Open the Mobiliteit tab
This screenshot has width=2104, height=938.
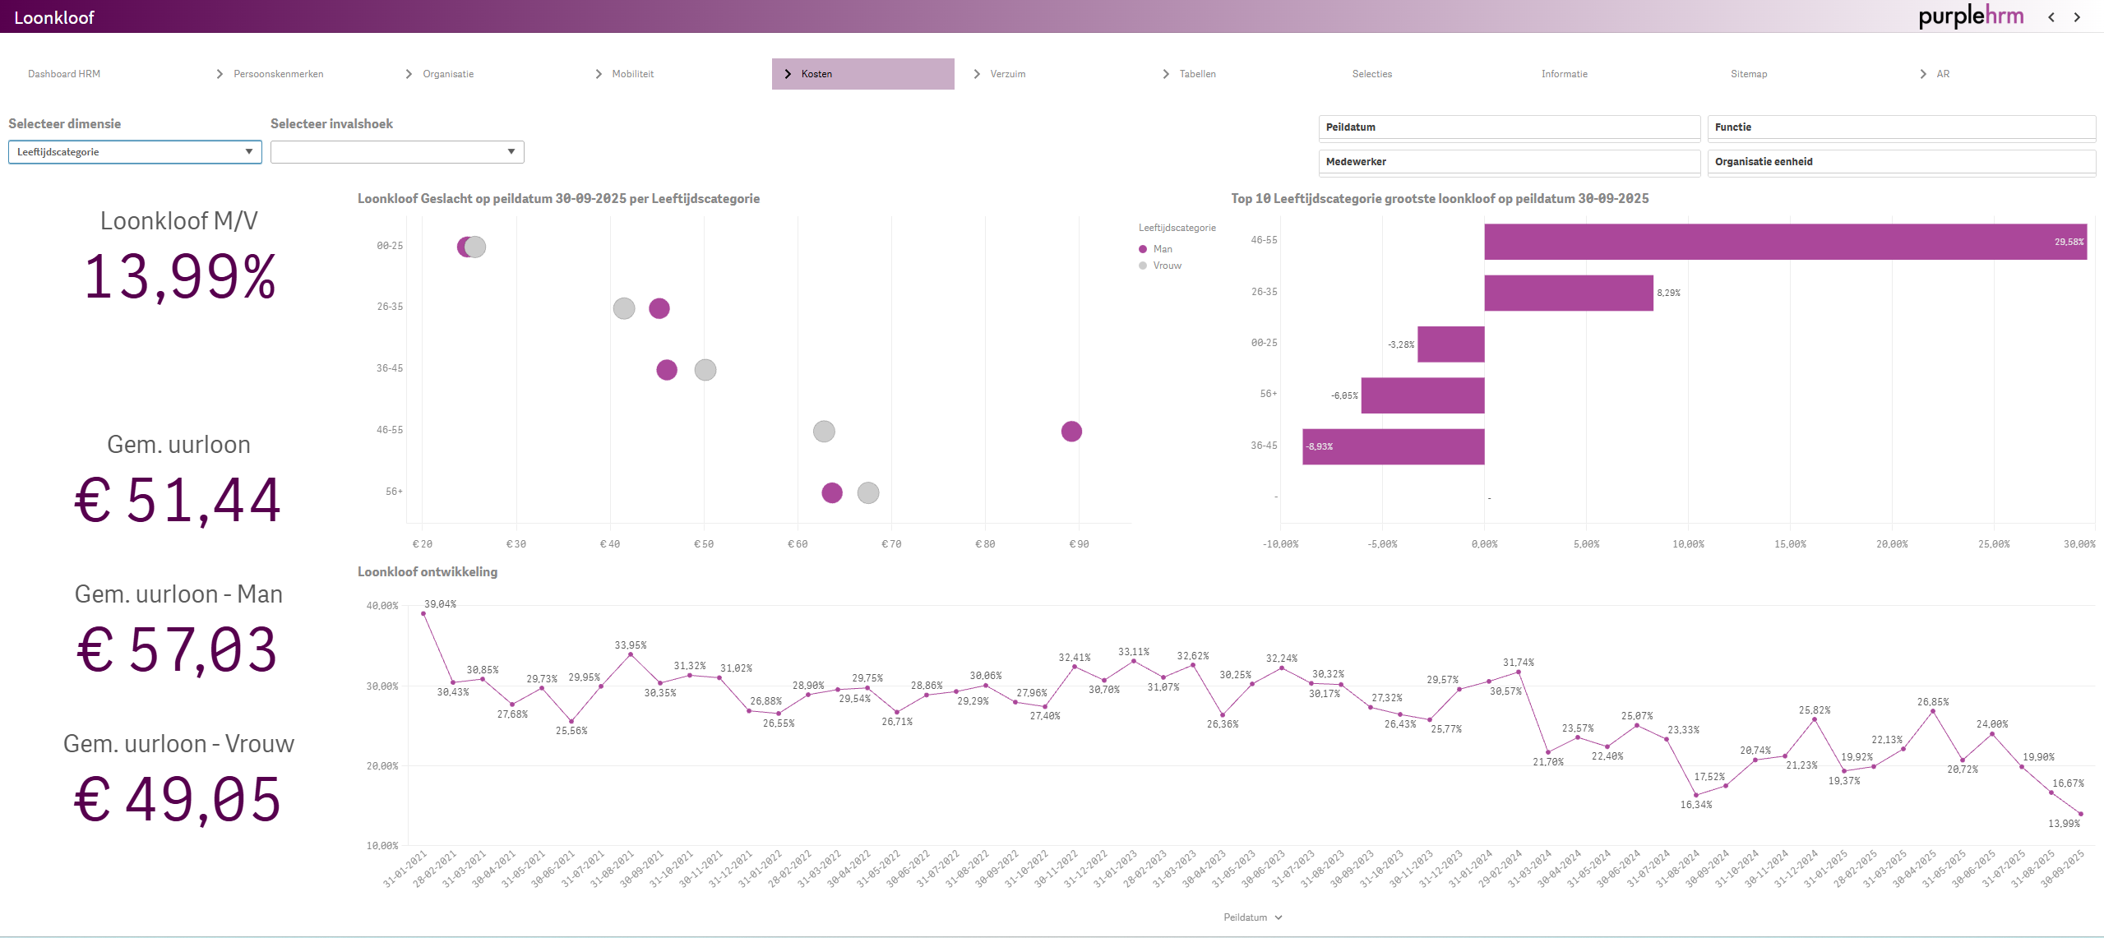click(x=632, y=74)
